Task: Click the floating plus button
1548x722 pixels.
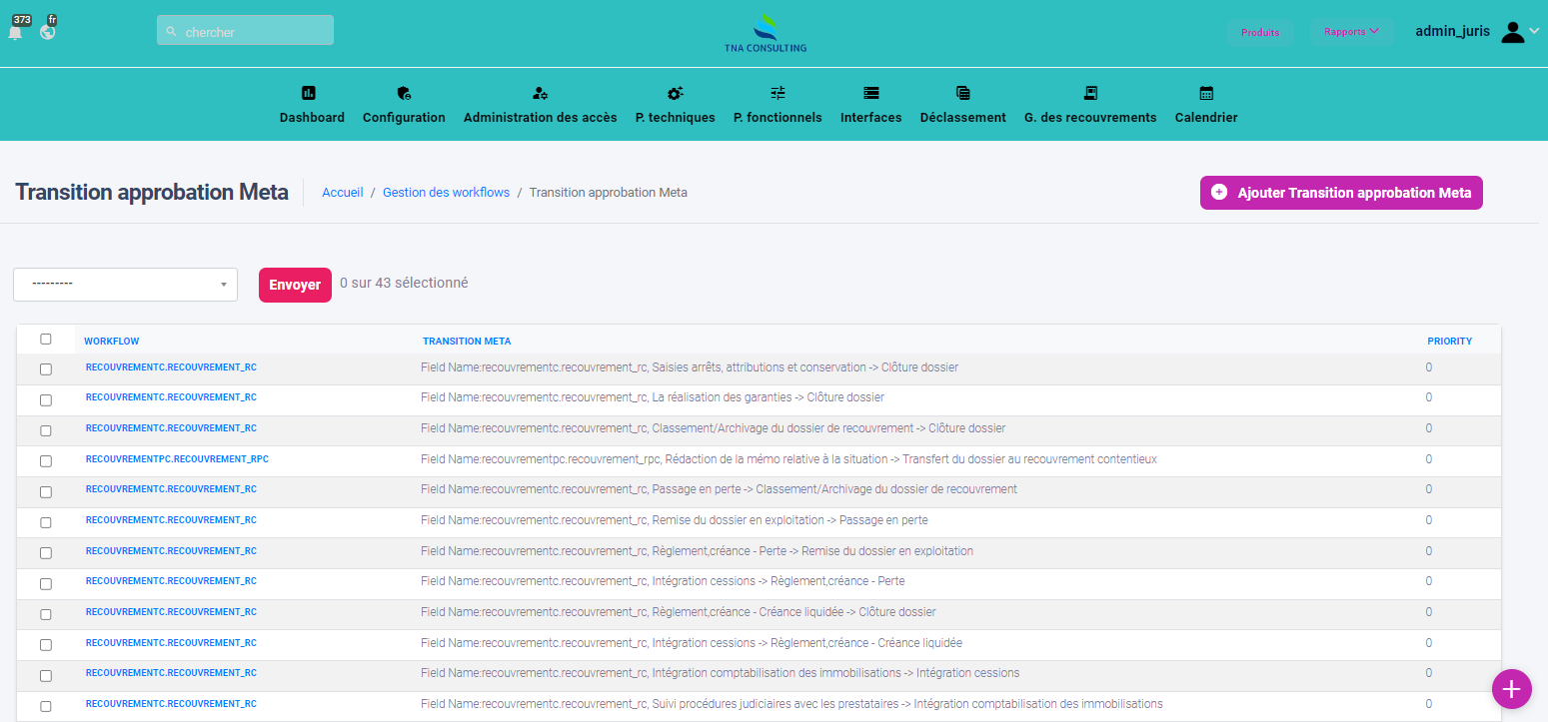Action: tap(1511, 689)
